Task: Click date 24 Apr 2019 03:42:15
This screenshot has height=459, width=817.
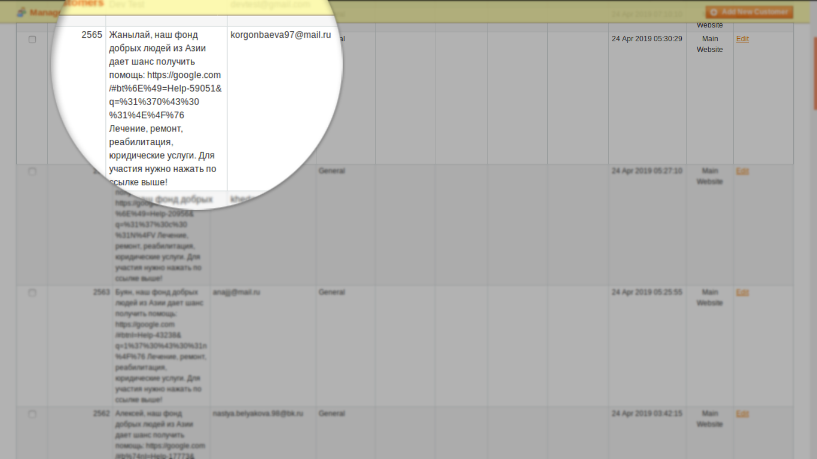Action: pyautogui.click(x=647, y=414)
